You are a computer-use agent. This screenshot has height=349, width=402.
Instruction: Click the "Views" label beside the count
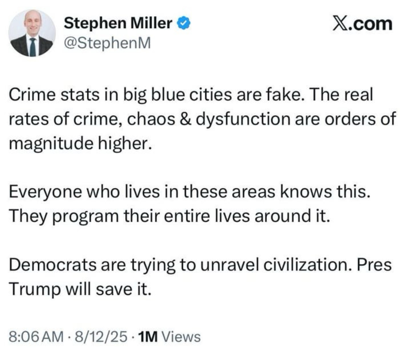point(181,337)
